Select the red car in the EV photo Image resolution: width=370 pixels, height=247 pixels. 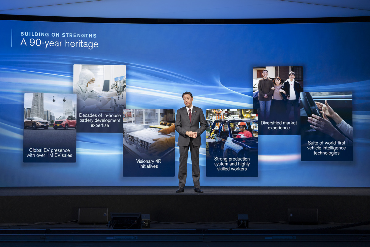coord(65,123)
